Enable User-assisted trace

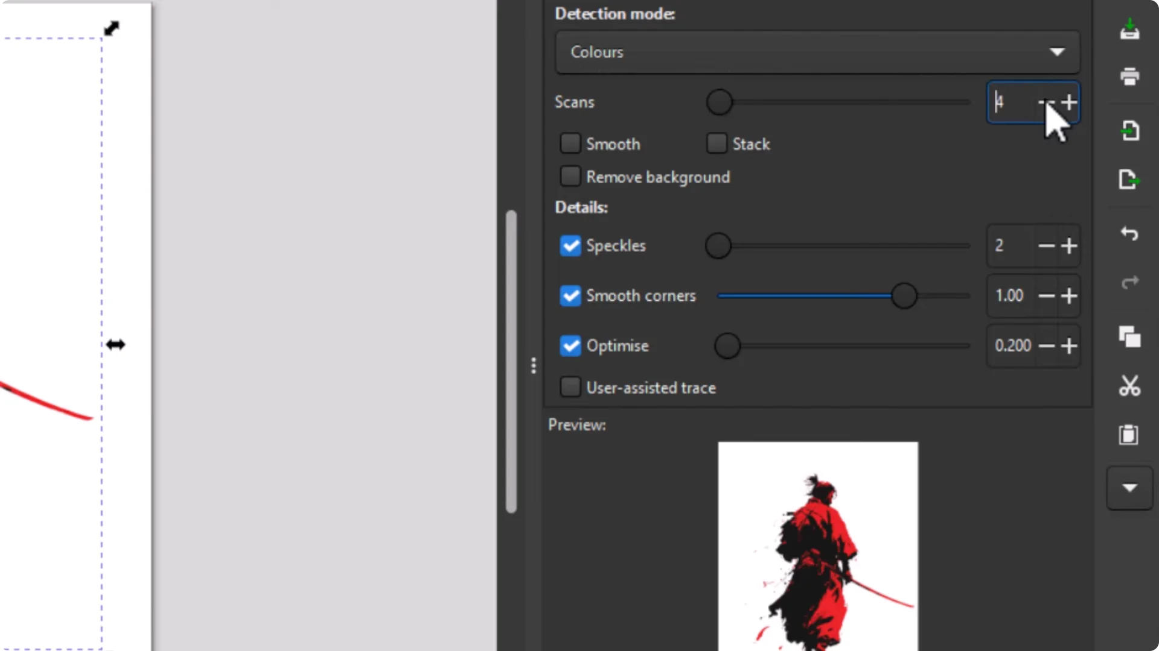570,387
